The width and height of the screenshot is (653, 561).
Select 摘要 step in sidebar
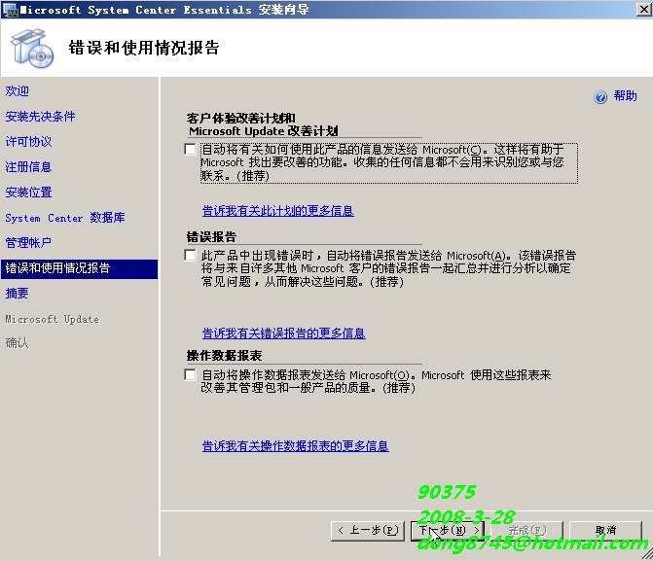click(x=18, y=294)
